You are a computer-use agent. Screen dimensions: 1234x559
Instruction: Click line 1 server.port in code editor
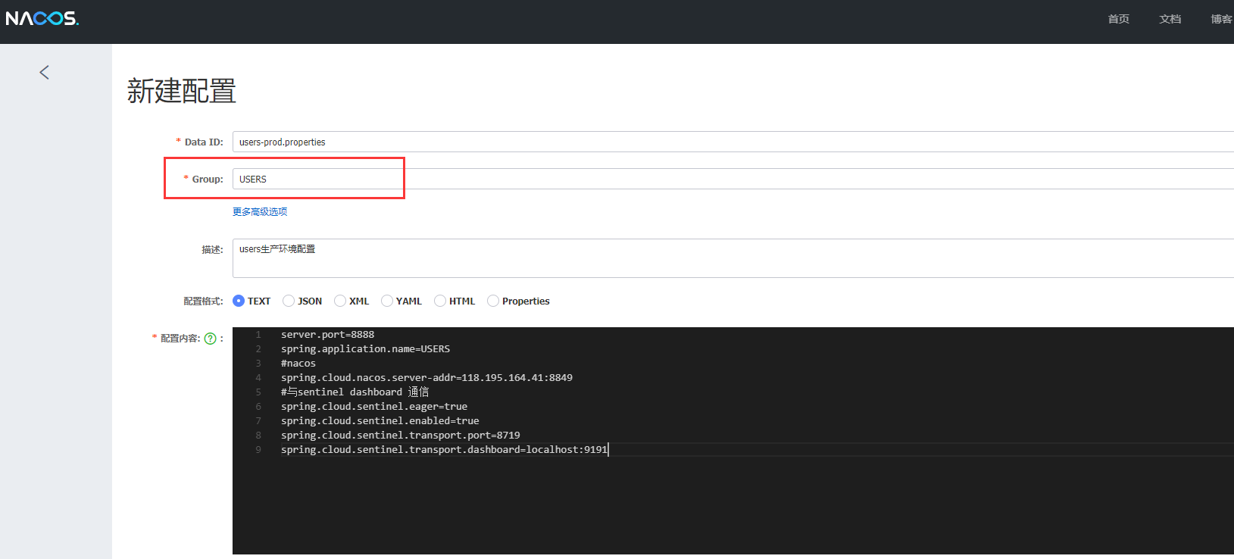pyautogui.click(x=327, y=335)
